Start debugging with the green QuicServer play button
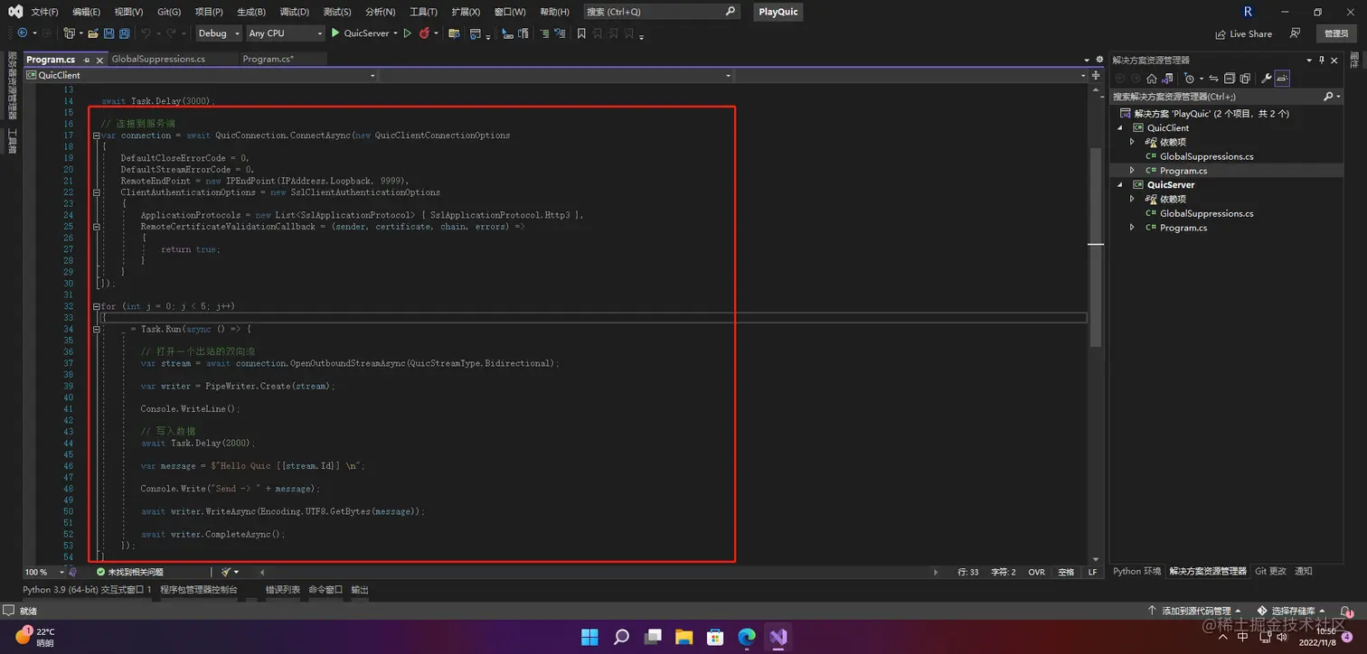The width and height of the screenshot is (1367, 654). (x=335, y=33)
